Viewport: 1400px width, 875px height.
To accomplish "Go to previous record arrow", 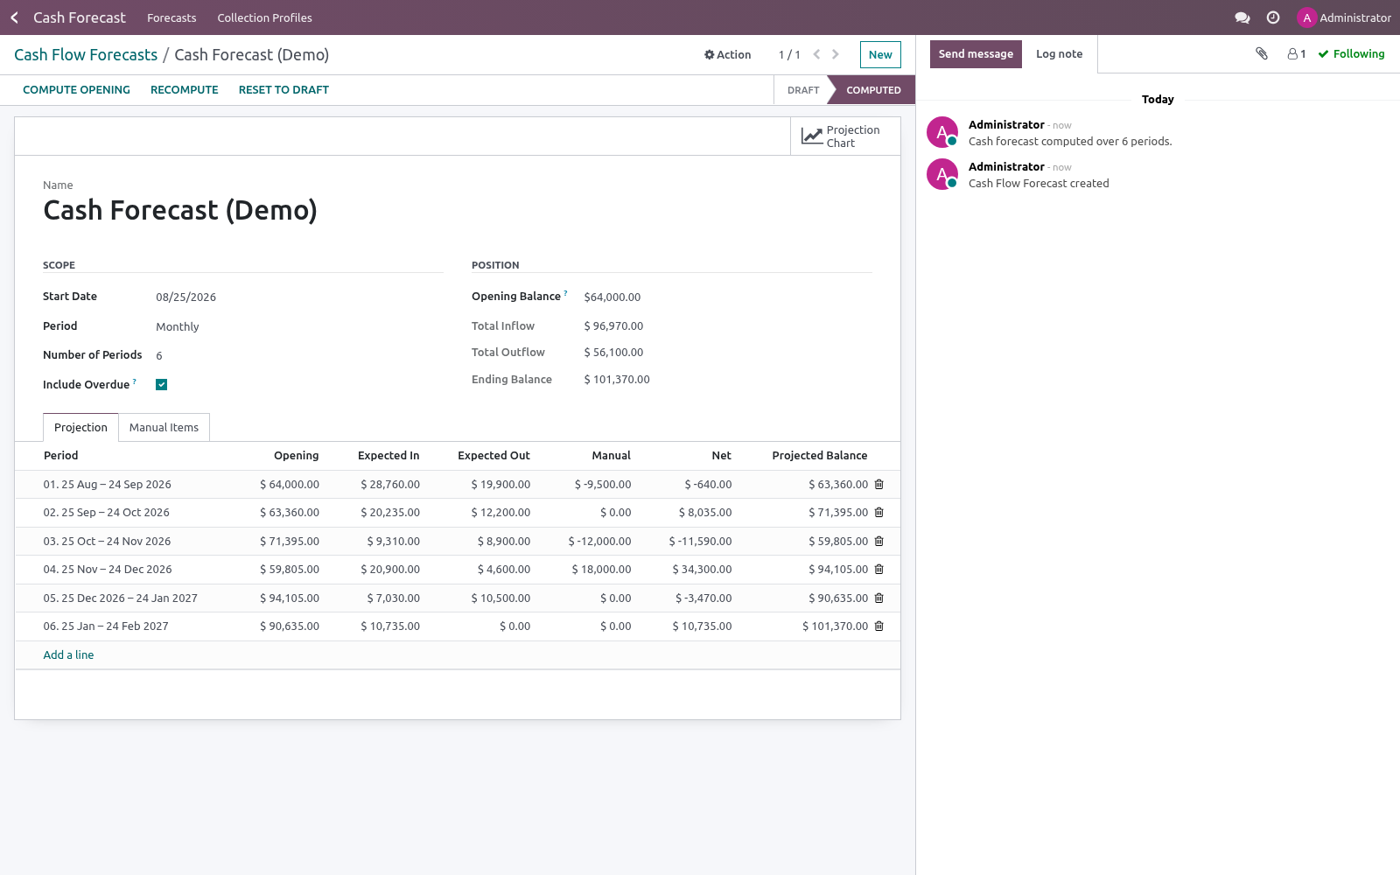I will [816, 54].
